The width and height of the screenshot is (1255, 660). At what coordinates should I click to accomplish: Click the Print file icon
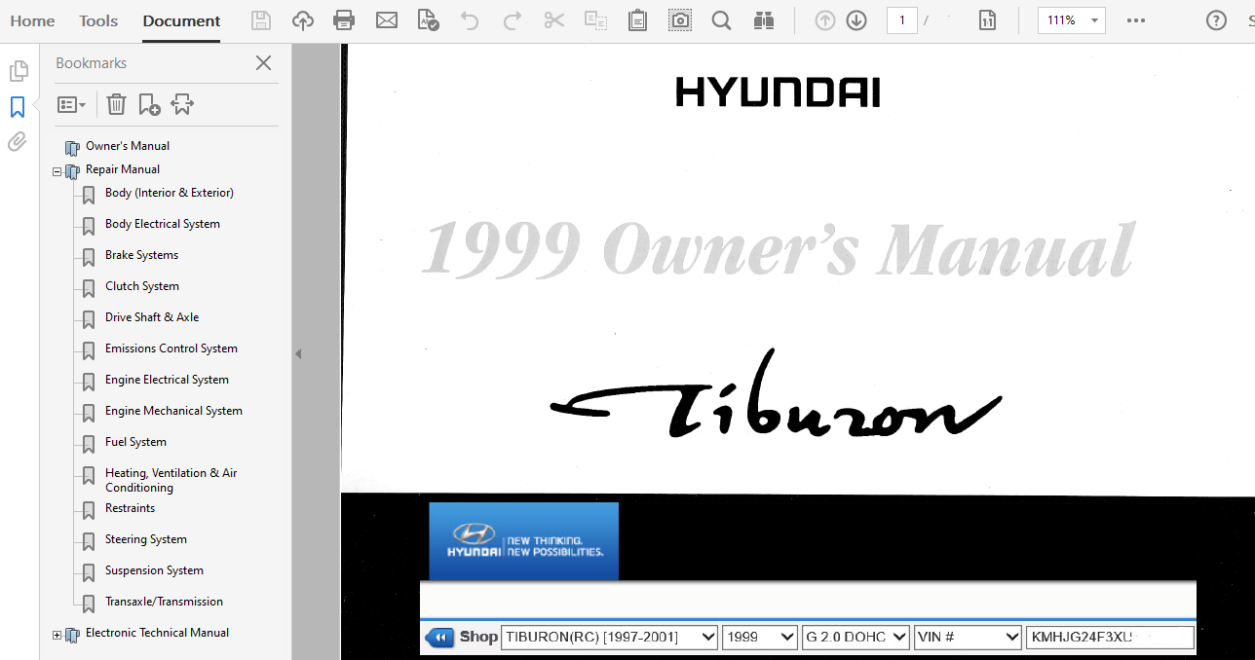coord(344,20)
